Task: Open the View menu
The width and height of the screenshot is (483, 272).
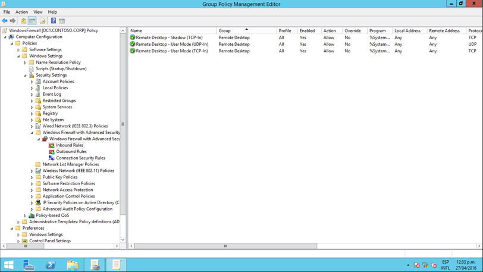Action: point(38,12)
